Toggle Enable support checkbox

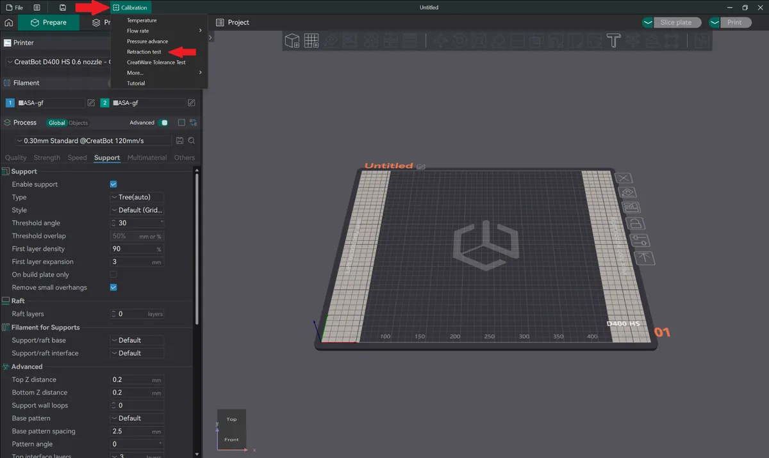coord(113,184)
